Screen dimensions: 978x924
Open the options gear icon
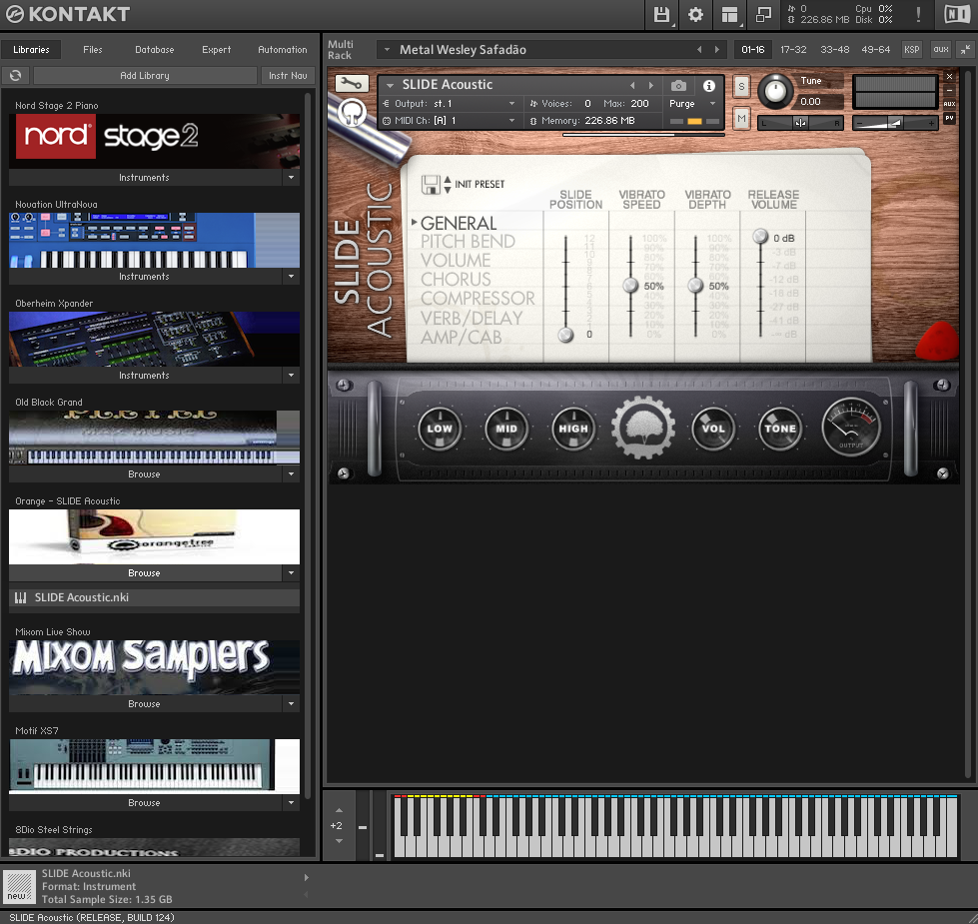coord(695,14)
